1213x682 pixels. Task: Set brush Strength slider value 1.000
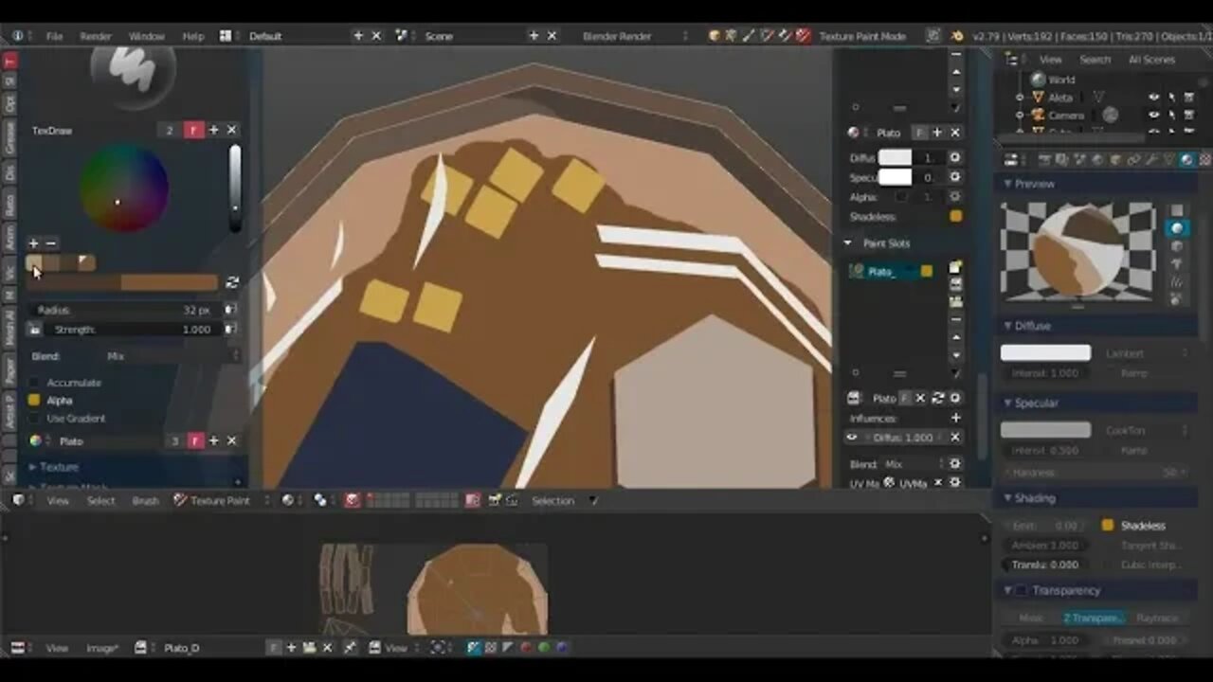131,330
